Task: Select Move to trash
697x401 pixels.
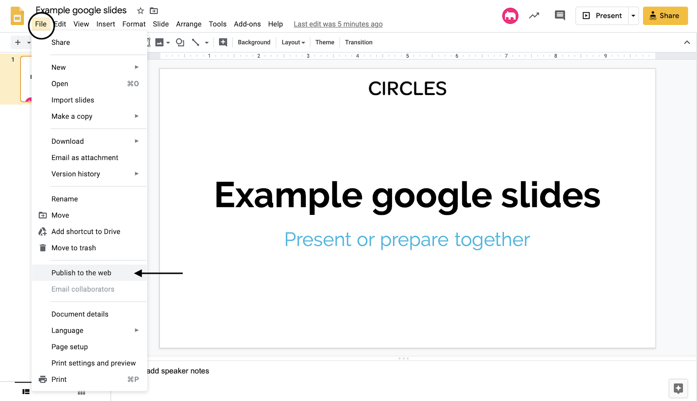Action: 90,248
